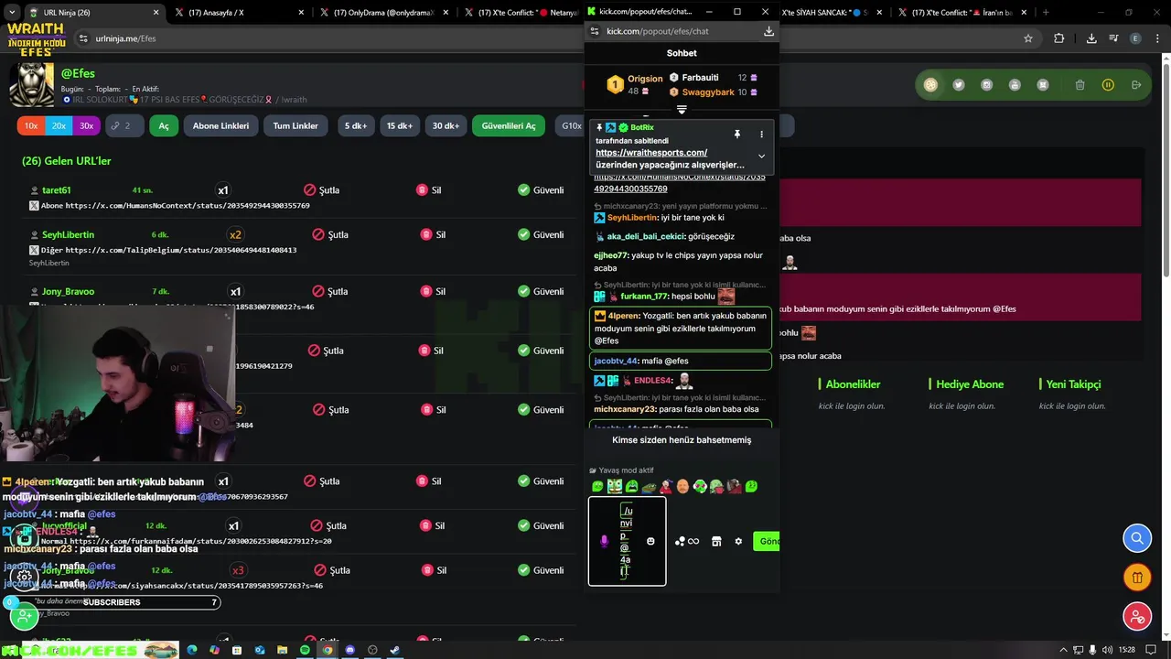1171x659 pixels.
Task: Toggle the 5 dk+ filter
Action: [x=356, y=125]
